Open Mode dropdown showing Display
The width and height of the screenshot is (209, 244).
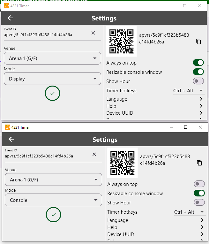[x=52, y=79]
